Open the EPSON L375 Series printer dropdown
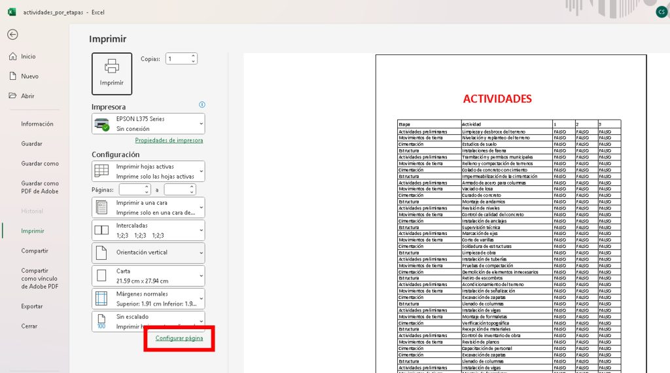Image resolution: width=670 pixels, height=373 pixels. (148, 124)
